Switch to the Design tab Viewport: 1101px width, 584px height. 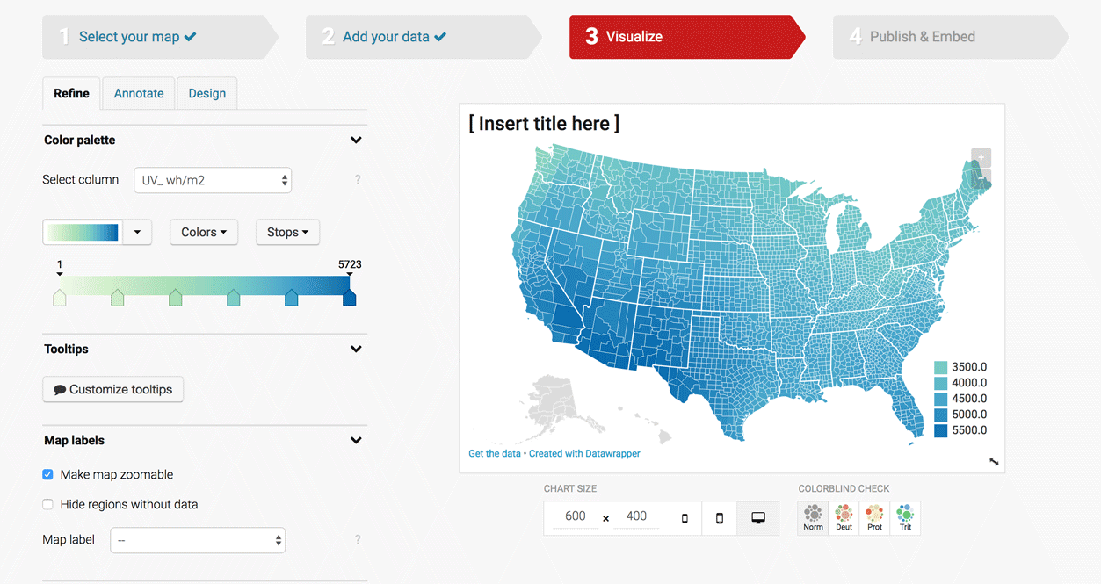tap(207, 93)
